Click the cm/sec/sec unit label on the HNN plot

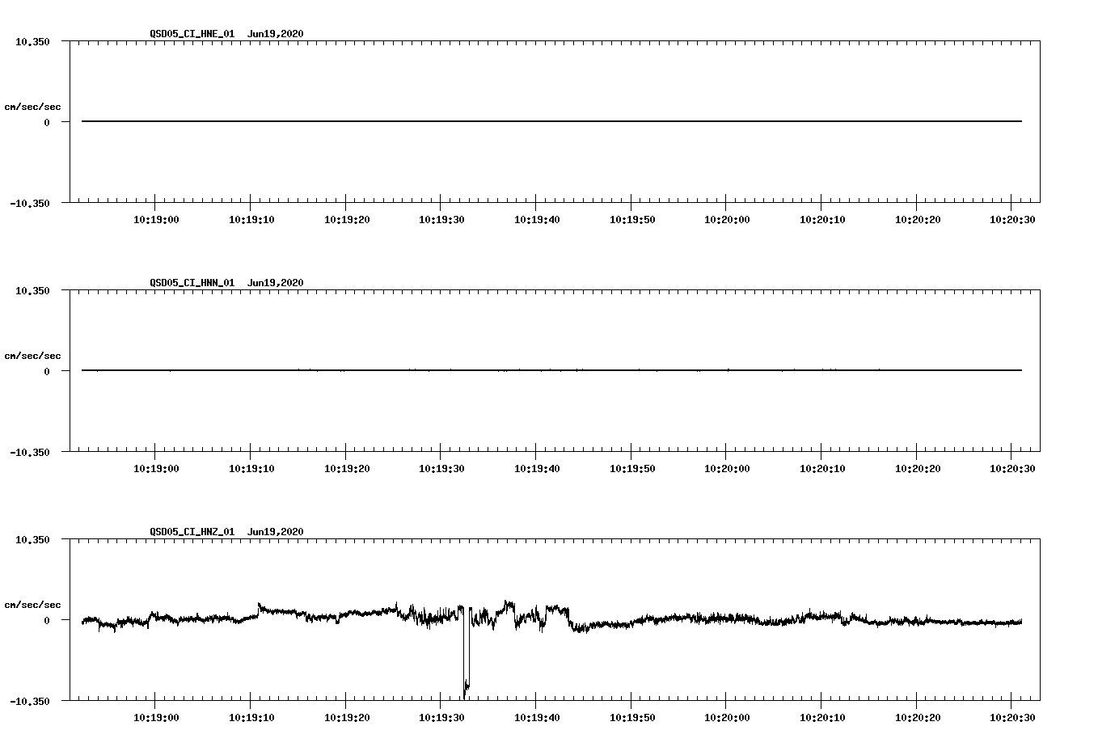click(32, 356)
